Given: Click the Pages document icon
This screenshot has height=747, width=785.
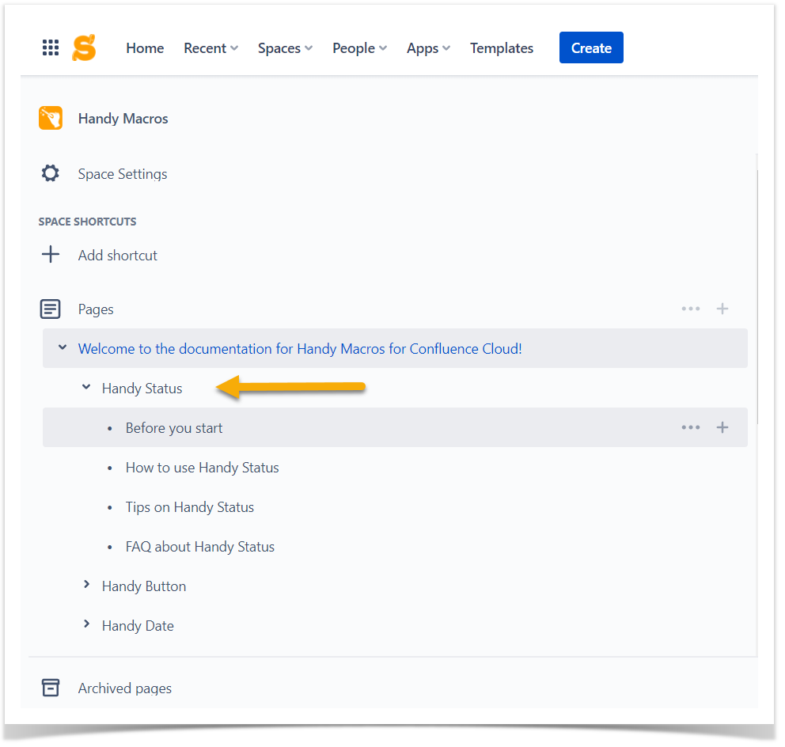Looking at the screenshot, I should tap(50, 309).
